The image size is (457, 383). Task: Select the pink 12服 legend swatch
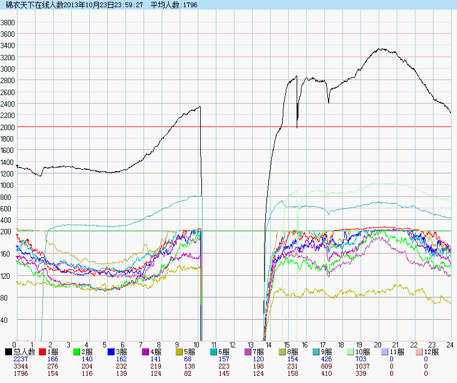pyautogui.click(x=420, y=352)
